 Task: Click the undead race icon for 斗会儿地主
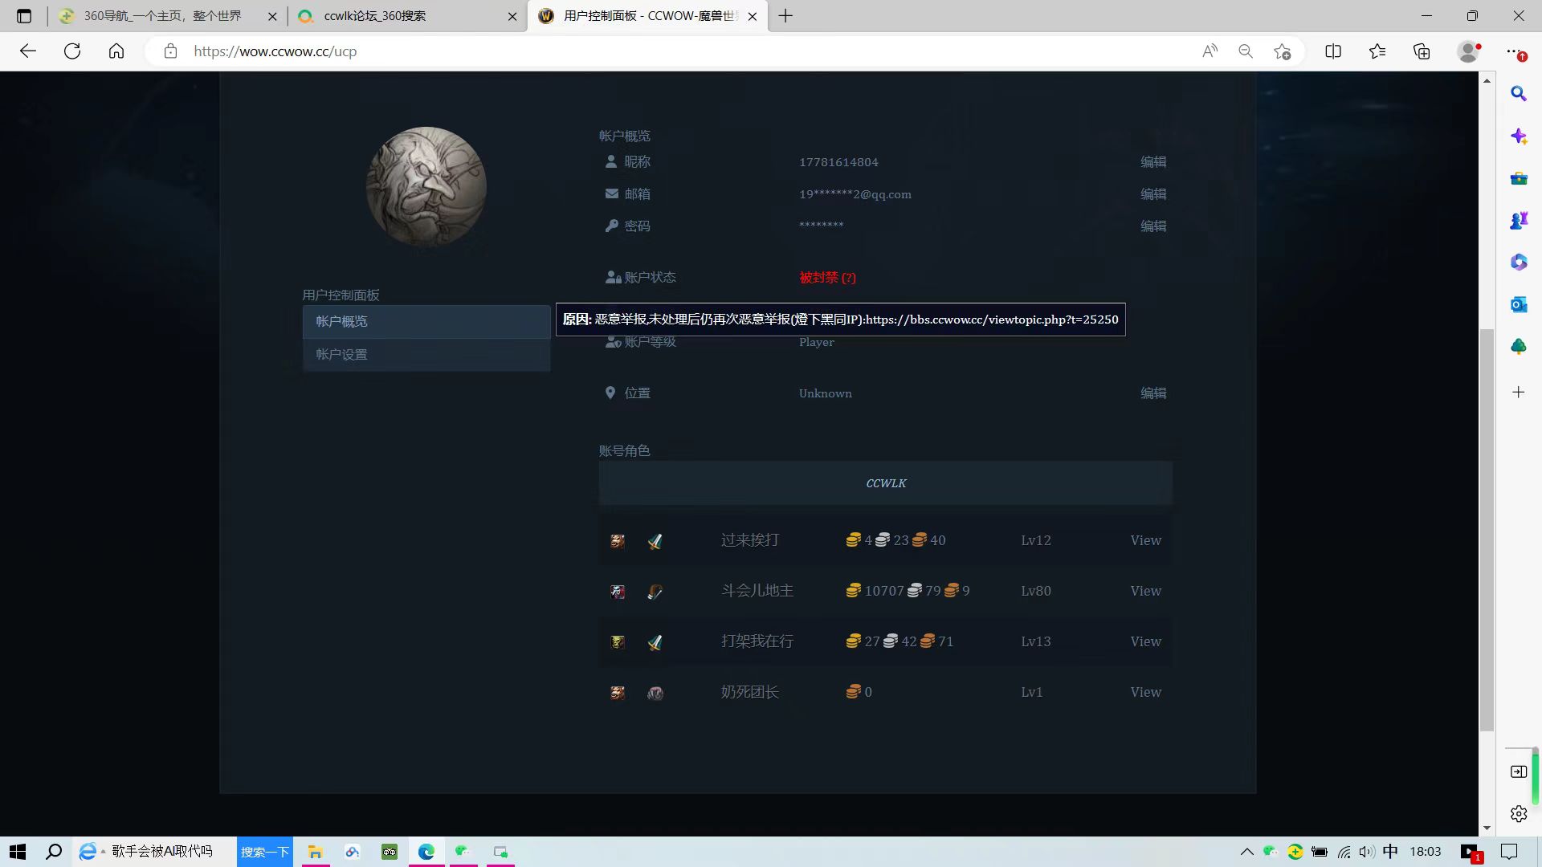click(618, 592)
